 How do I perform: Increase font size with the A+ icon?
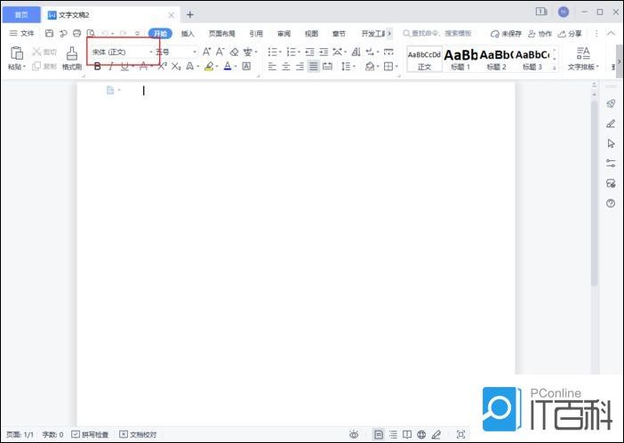[x=206, y=52]
